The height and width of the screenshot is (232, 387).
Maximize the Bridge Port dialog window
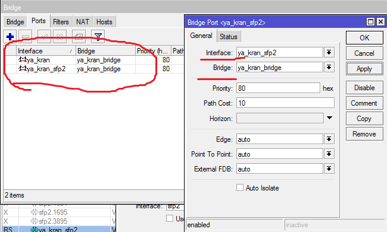(370, 21)
